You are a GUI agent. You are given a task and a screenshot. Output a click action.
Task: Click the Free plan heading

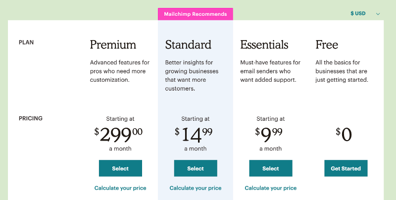(x=327, y=45)
